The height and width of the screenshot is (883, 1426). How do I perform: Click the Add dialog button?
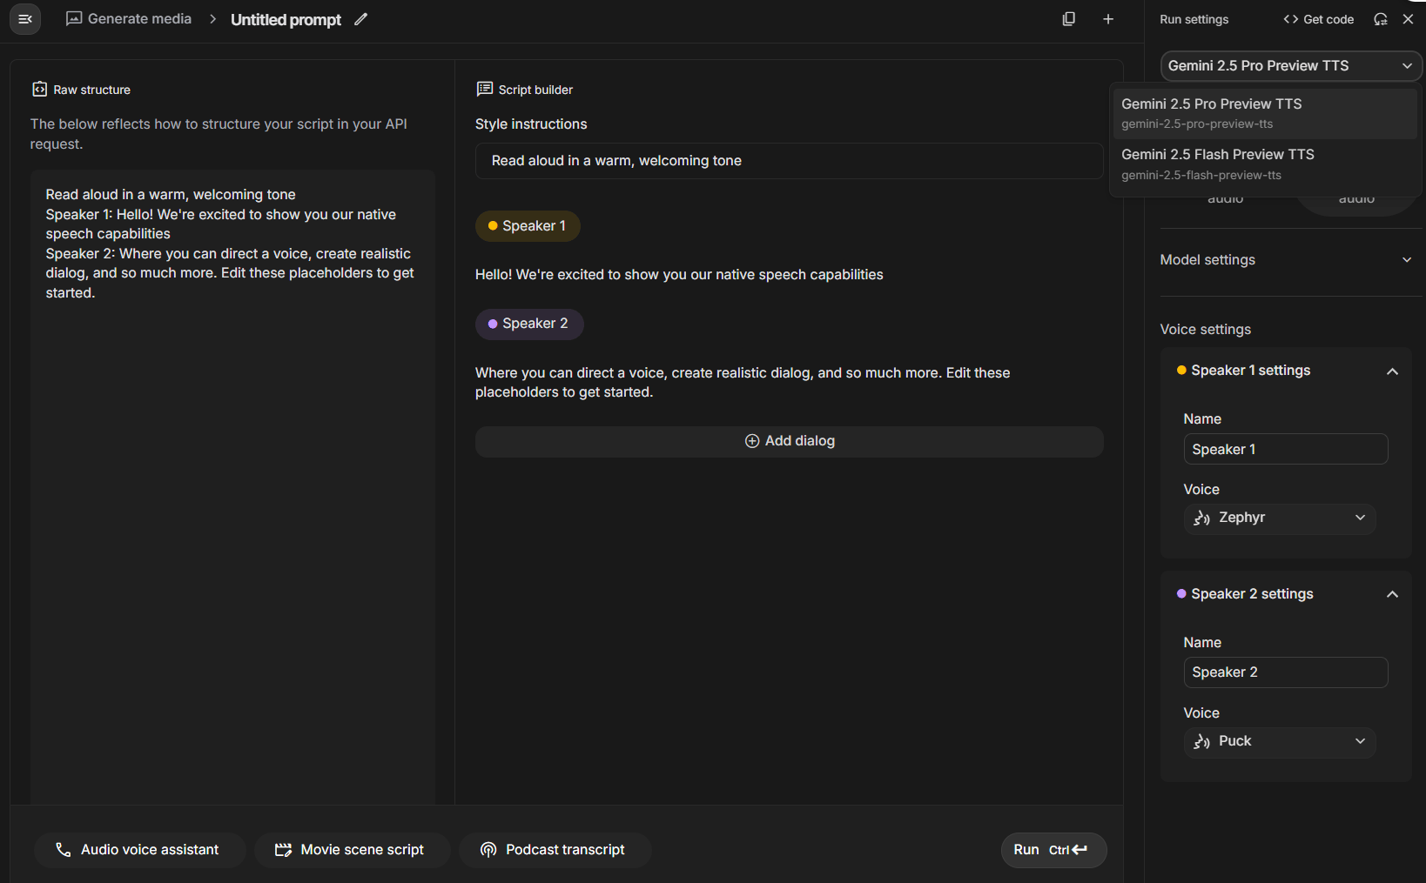(x=789, y=441)
